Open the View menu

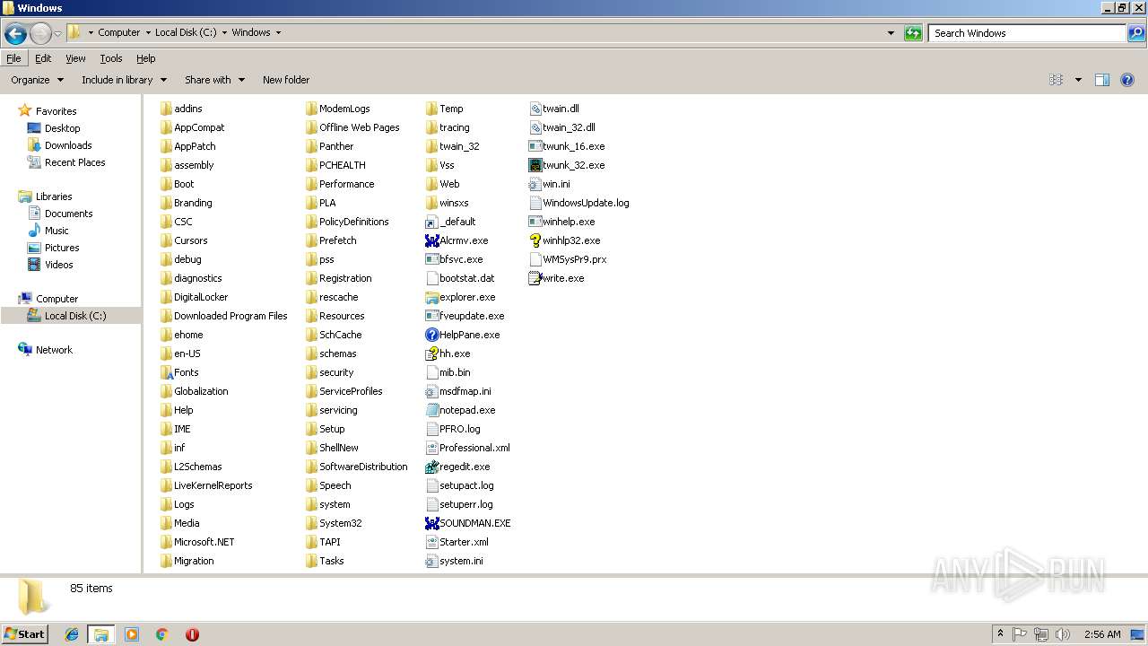click(75, 58)
